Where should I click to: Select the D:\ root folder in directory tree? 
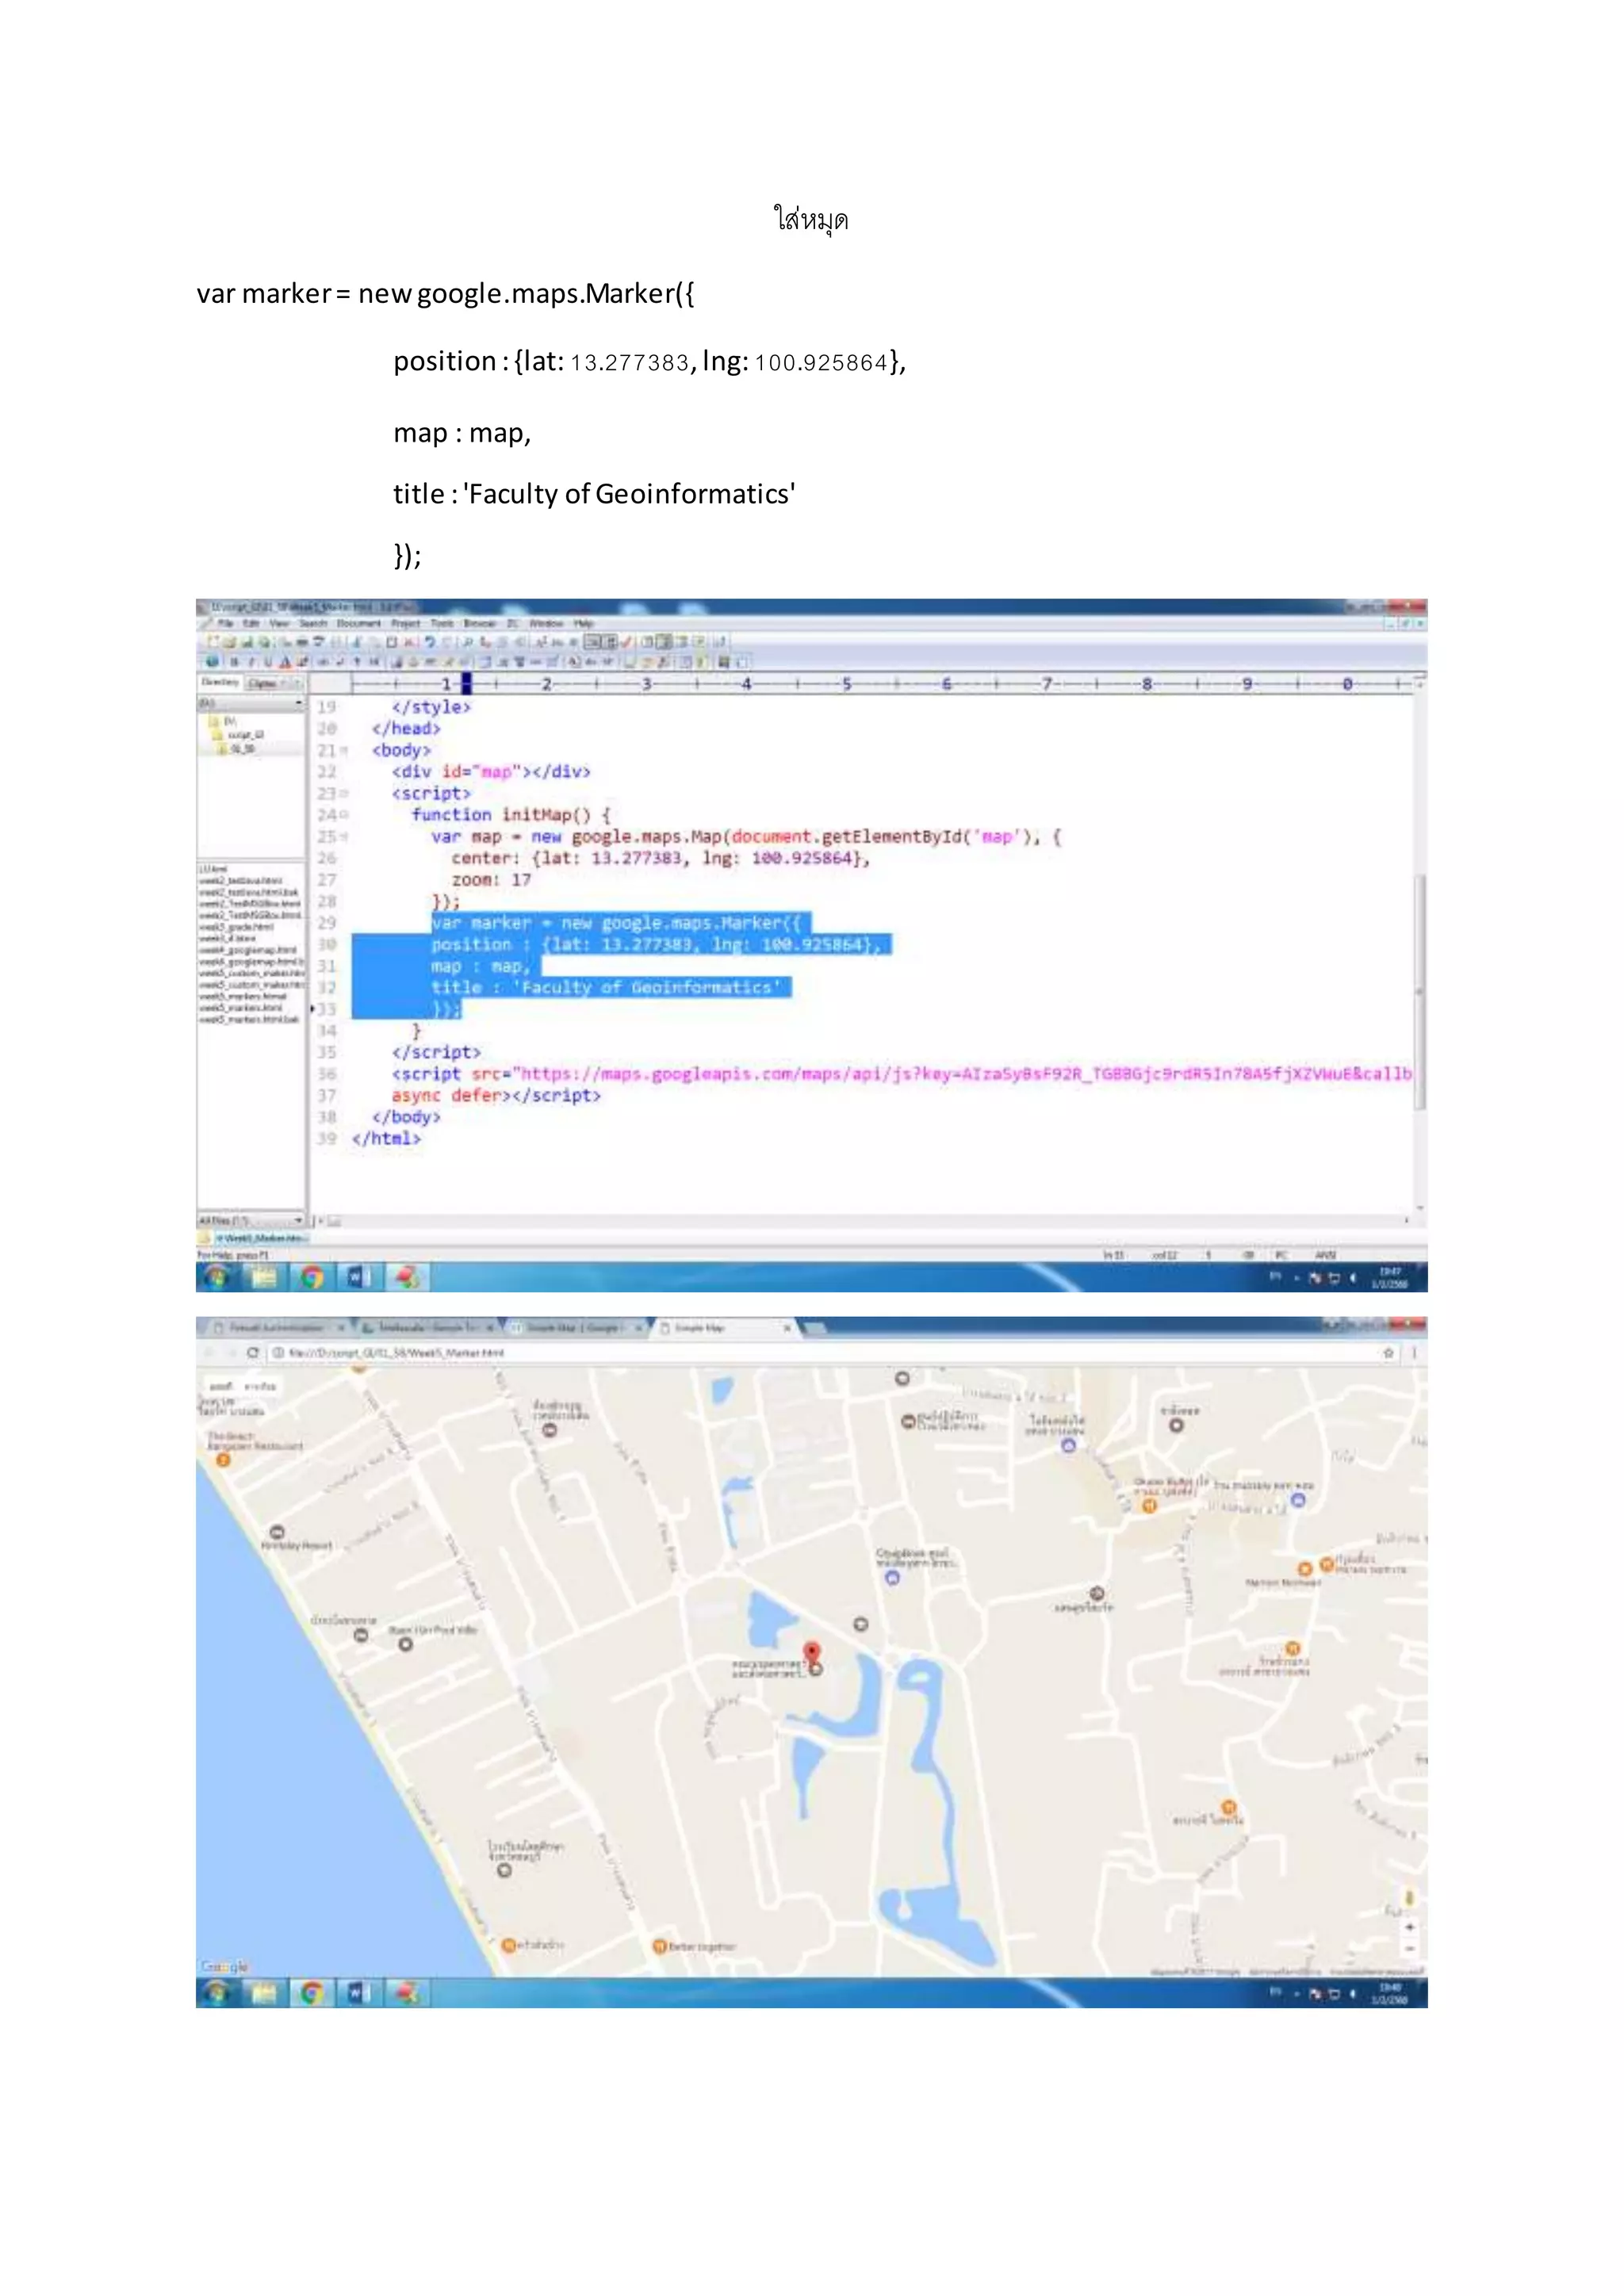click(x=224, y=721)
